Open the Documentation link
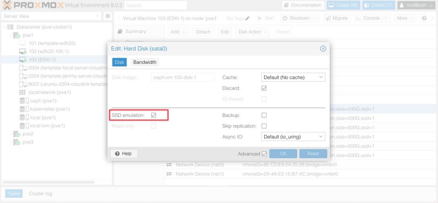The height and width of the screenshot is (203, 438). [x=303, y=5]
